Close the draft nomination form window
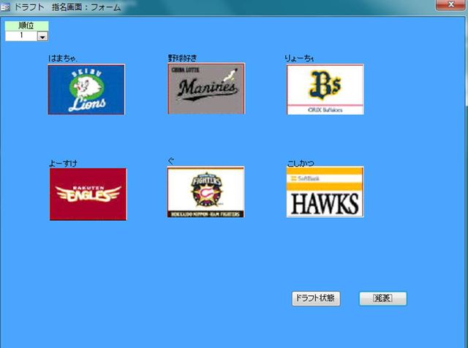This screenshot has height=348, width=468. tap(451, 5)
